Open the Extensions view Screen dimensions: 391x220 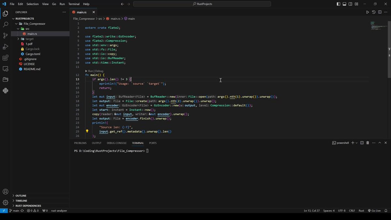point(5,58)
